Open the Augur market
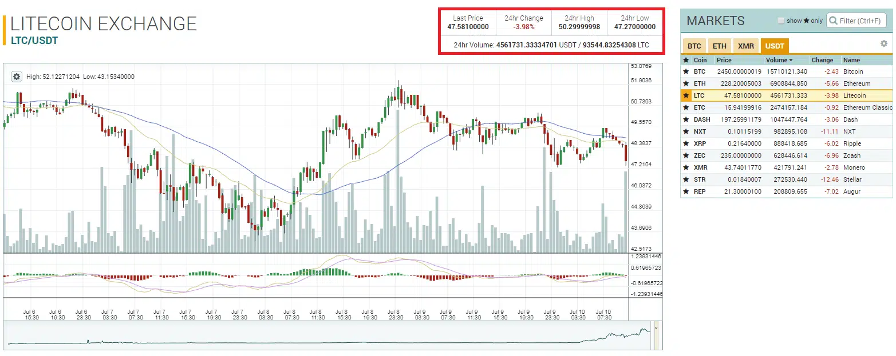Screen dimensions: 896x356 pyautogui.click(x=787, y=191)
